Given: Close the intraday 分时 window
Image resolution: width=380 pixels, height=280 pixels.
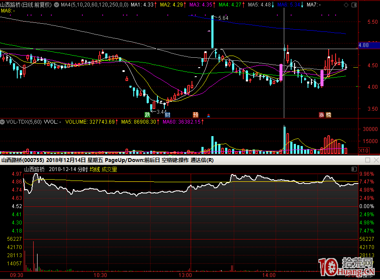Looking at the screenshot, I should 376,160.
